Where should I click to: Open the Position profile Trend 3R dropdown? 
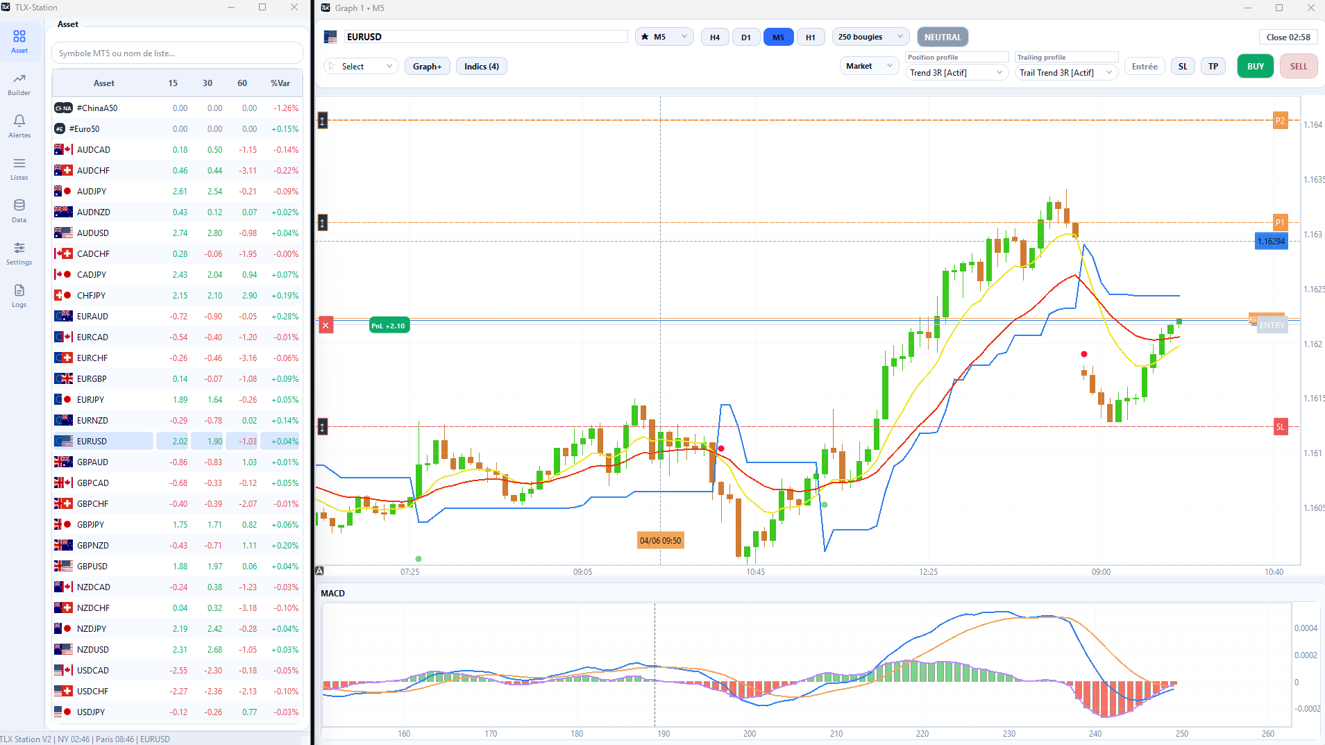pos(956,73)
